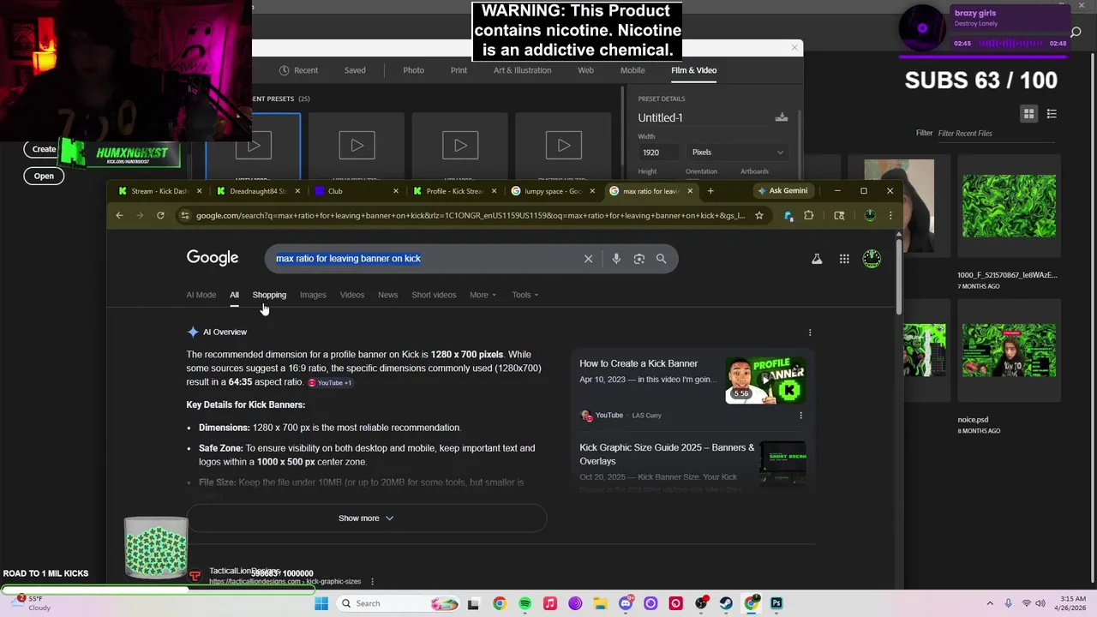Open the More search filters dropdown
Screen dimensions: 1097x617
(483, 295)
